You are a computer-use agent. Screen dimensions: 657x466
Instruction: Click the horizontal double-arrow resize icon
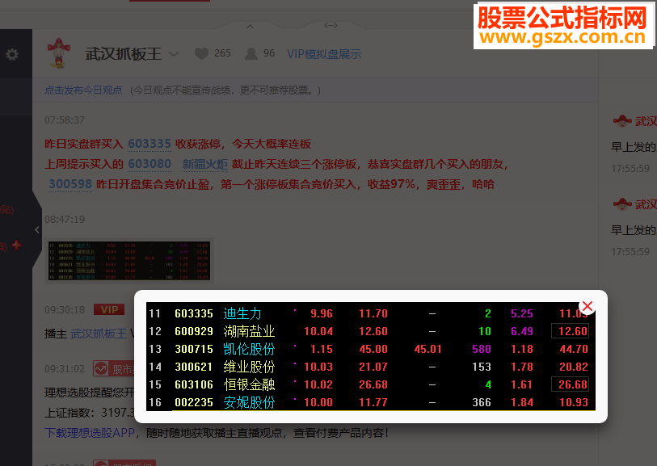coord(331,26)
